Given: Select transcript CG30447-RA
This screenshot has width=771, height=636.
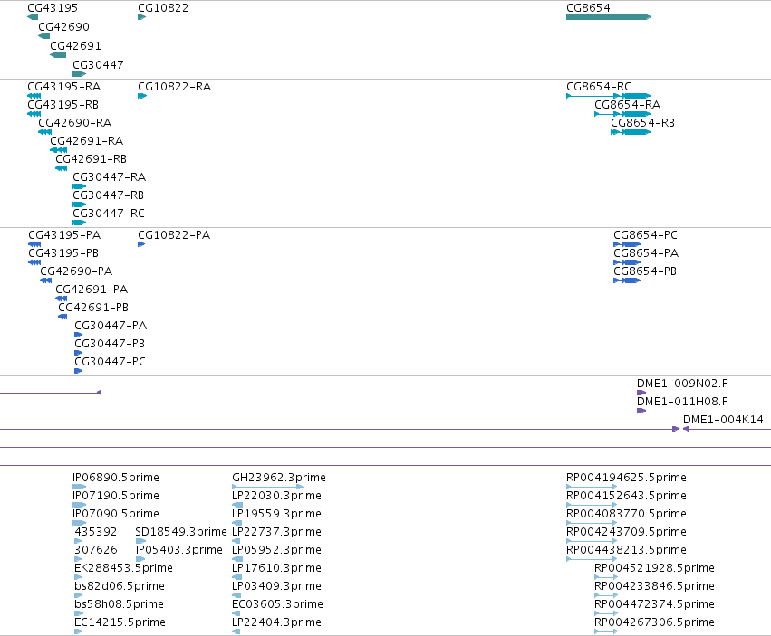Looking at the screenshot, I should point(110,177).
